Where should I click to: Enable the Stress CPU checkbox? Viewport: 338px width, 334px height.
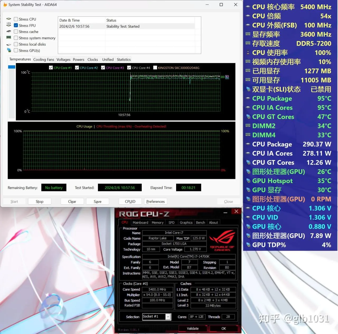pyautogui.click(x=16, y=19)
